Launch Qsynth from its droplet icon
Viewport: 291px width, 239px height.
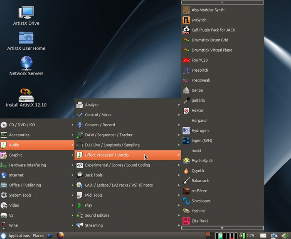pos(186,171)
